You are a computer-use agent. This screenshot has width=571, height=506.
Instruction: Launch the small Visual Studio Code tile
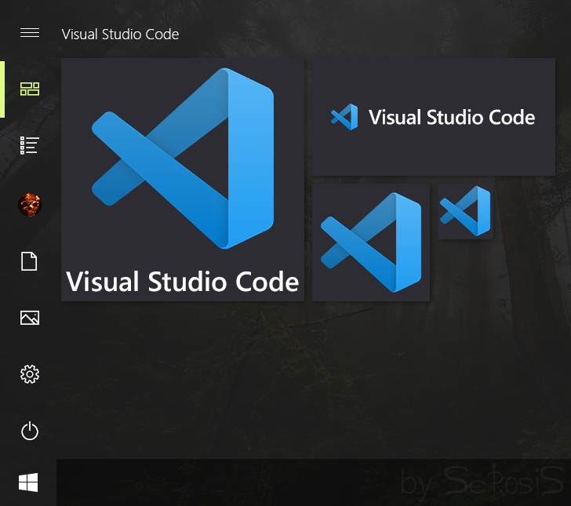(x=465, y=211)
